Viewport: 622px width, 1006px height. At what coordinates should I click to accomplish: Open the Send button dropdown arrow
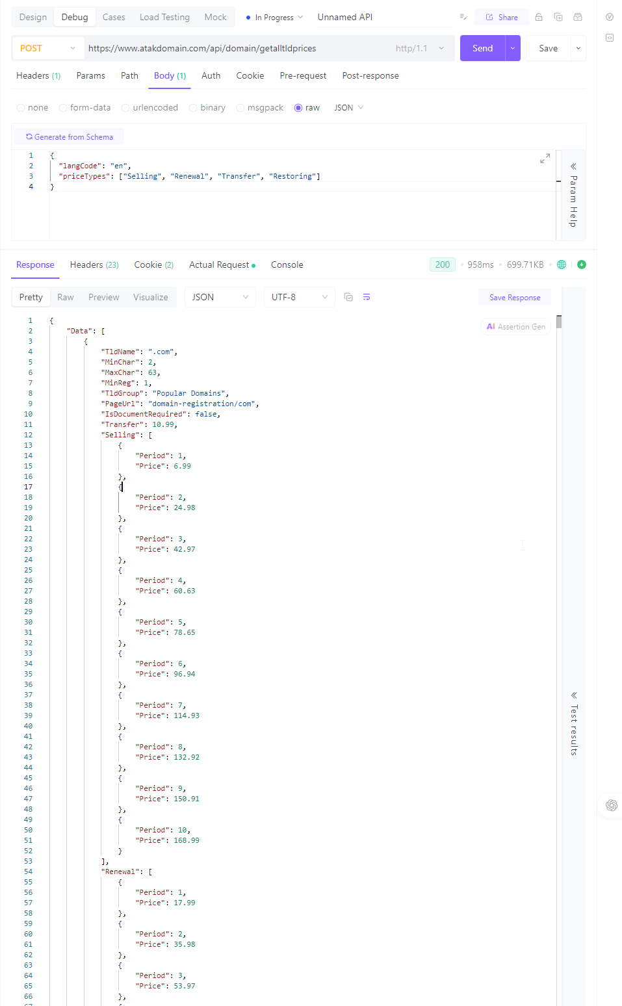click(x=513, y=48)
